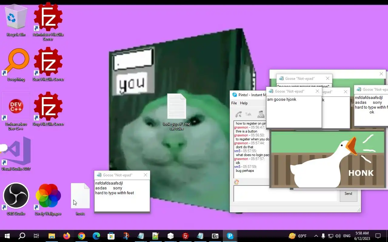Screen dimensions: 388x242
Task: Select the hosts file on desktop
Action: pos(80,199)
